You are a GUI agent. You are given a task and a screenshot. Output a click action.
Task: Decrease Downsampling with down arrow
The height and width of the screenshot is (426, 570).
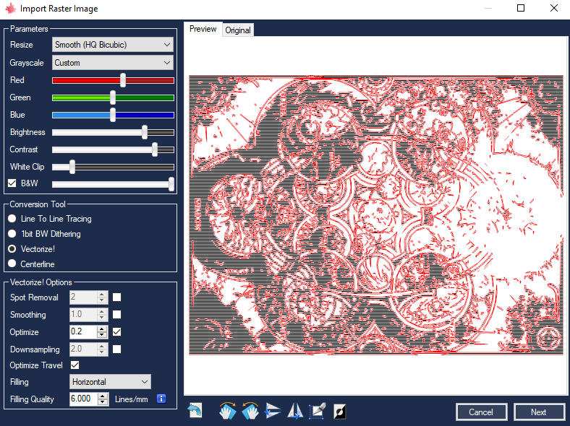pyautogui.click(x=102, y=352)
